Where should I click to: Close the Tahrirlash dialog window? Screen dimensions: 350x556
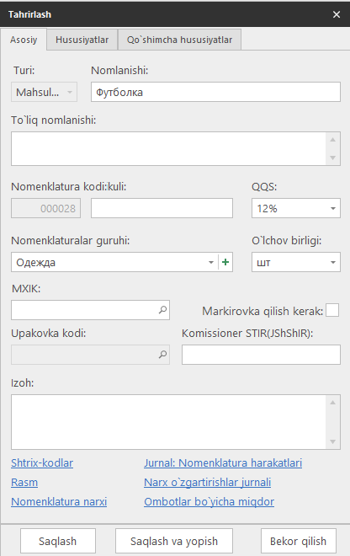pyautogui.click(x=337, y=14)
